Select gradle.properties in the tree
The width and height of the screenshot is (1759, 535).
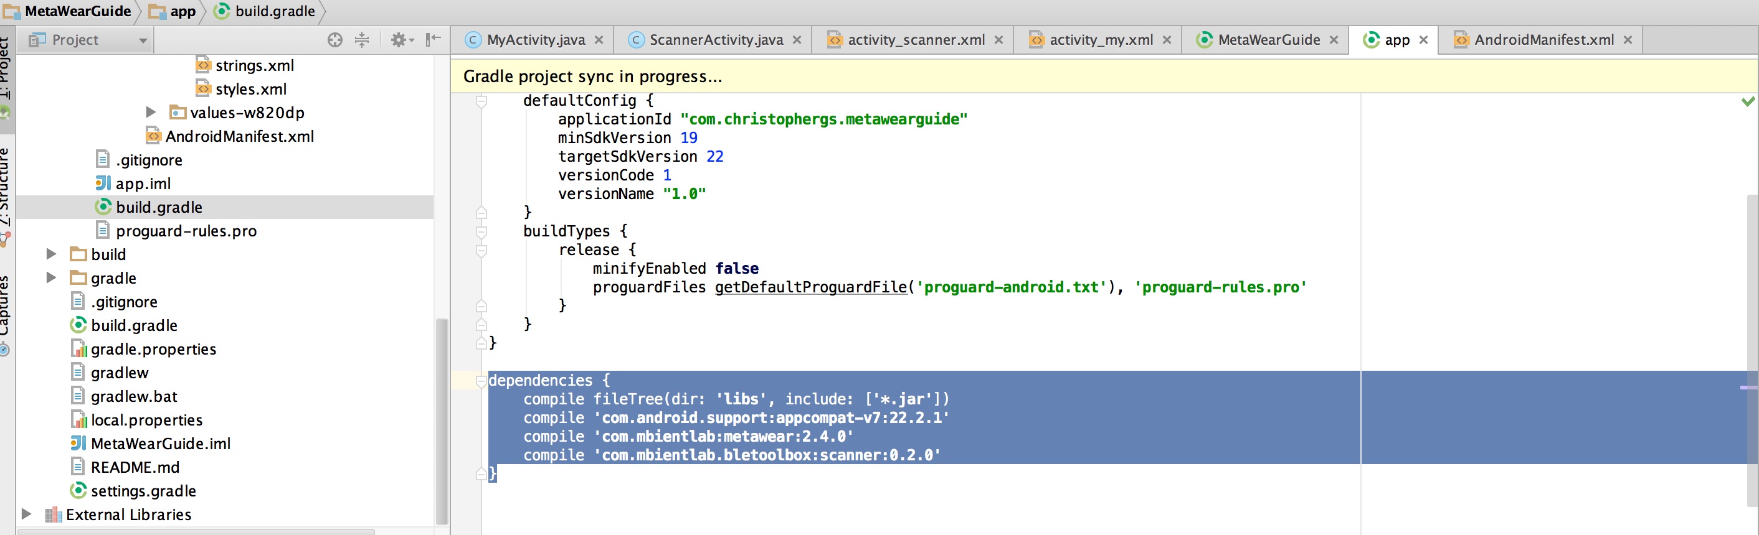(154, 349)
